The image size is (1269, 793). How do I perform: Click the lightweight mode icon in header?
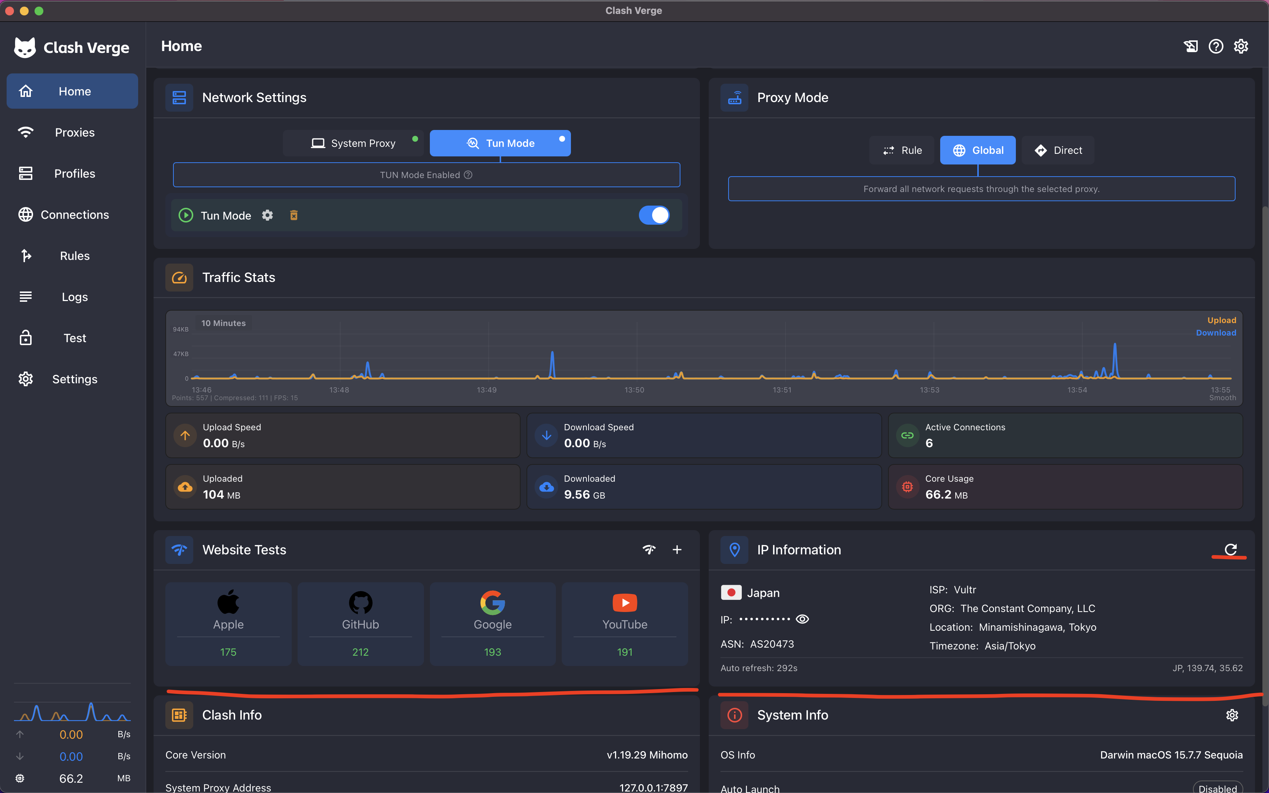point(1191,46)
